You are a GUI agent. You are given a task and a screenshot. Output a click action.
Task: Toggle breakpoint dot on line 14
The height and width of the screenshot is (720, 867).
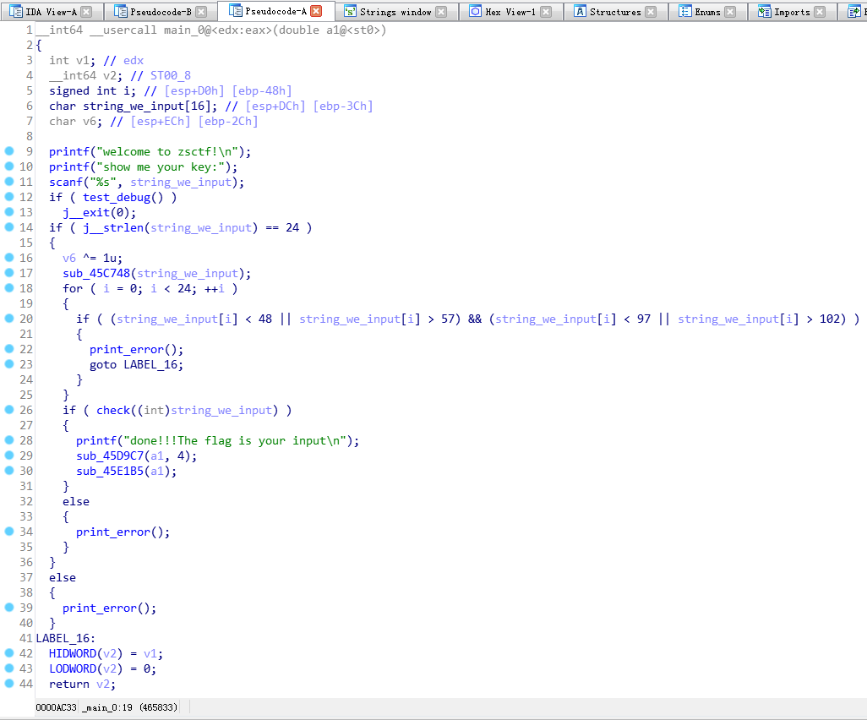click(x=9, y=226)
